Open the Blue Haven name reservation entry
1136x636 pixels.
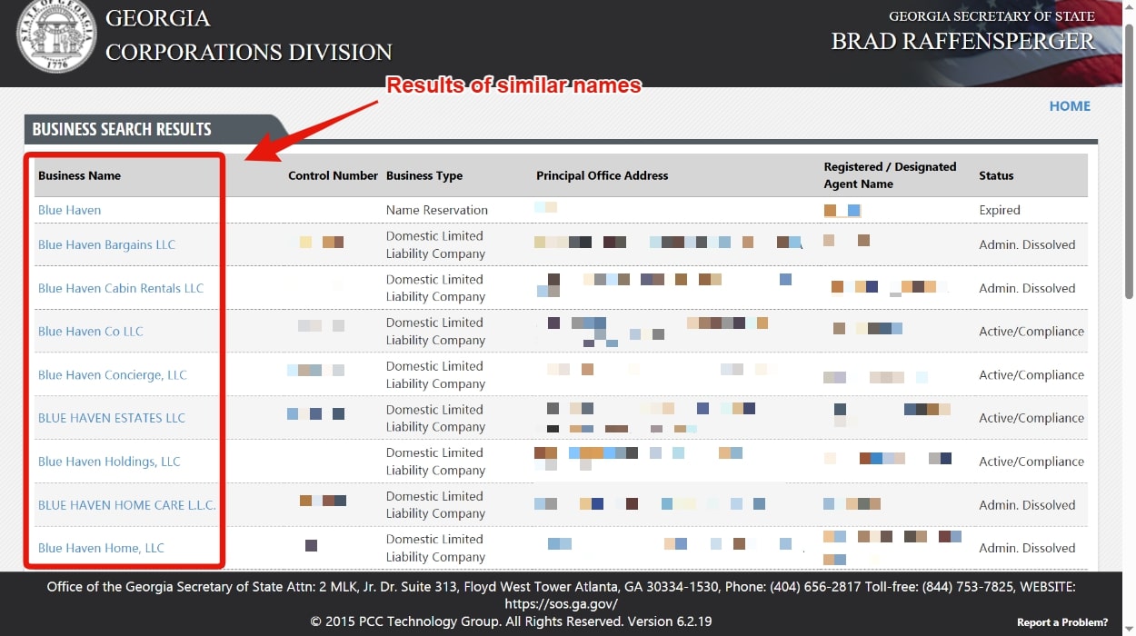[x=69, y=210]
